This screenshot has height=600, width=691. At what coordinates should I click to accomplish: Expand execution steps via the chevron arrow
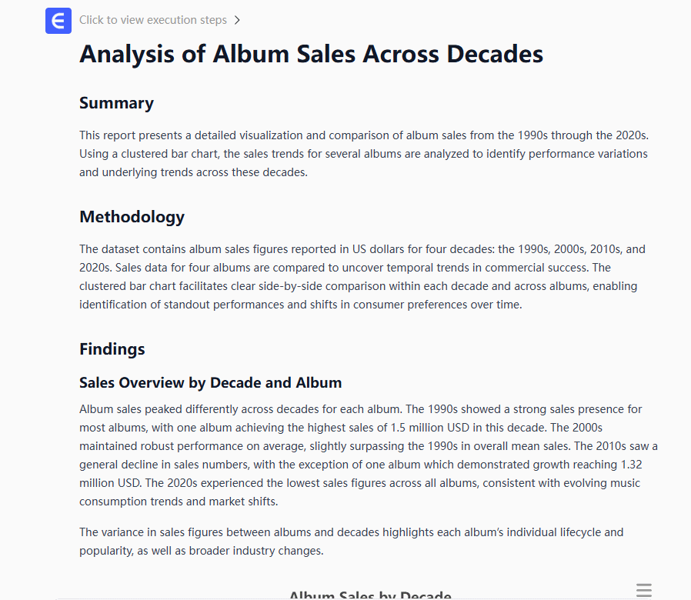coord(237,20)
